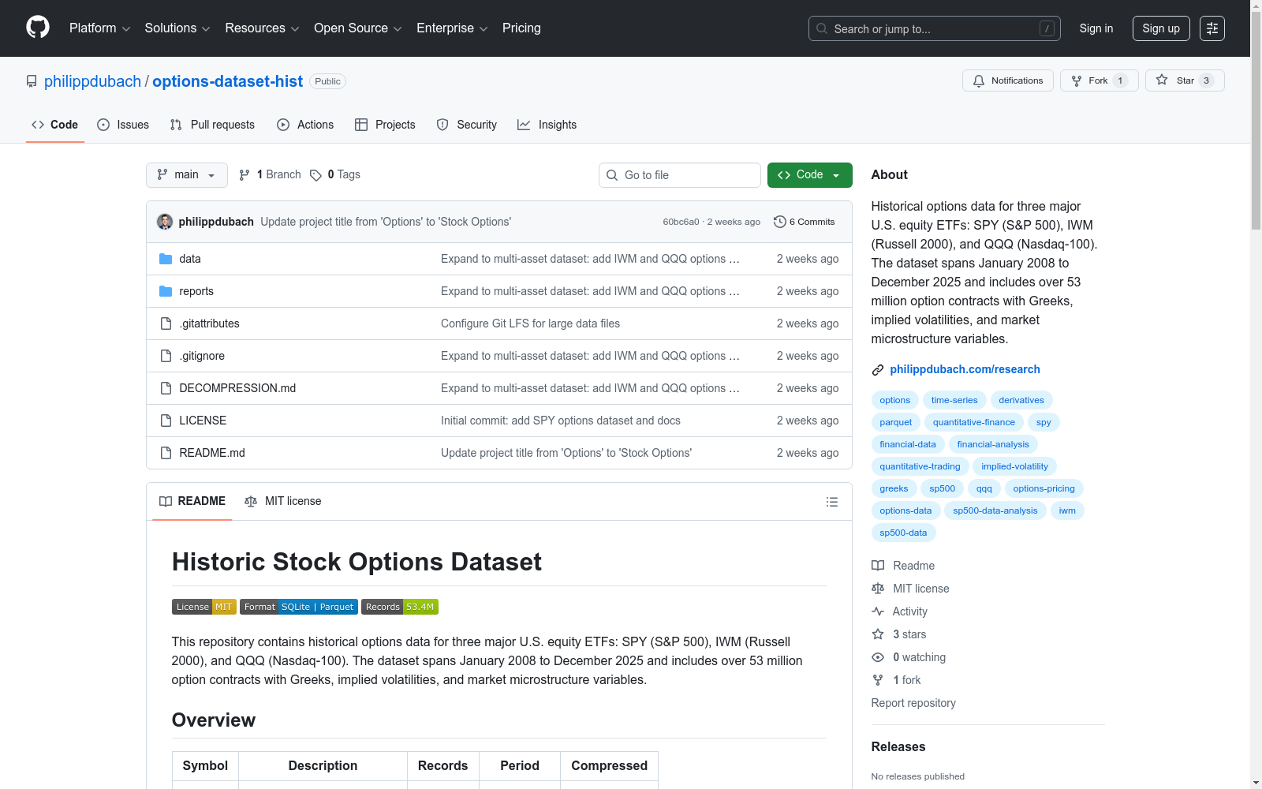Click the Records 53.4M badge
The height and width of the screenshot is (789, 1262).
pyautogui.click(x=400, y=607)
